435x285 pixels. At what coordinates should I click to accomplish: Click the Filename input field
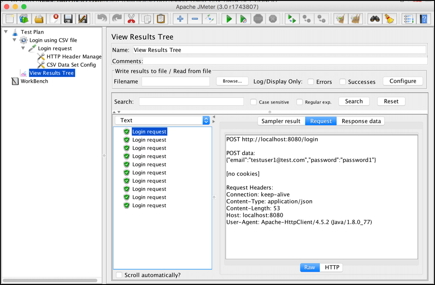[176, 81]
